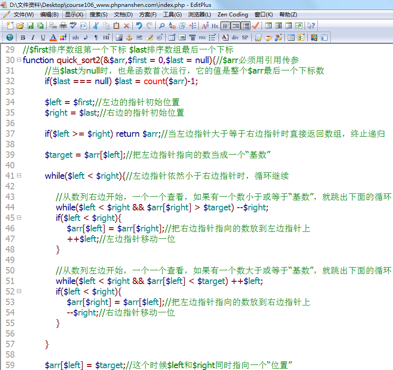This screenshot has height=370, width=393.
Task: Open the font size Aa dropdown
Action: tap(205, 26)
